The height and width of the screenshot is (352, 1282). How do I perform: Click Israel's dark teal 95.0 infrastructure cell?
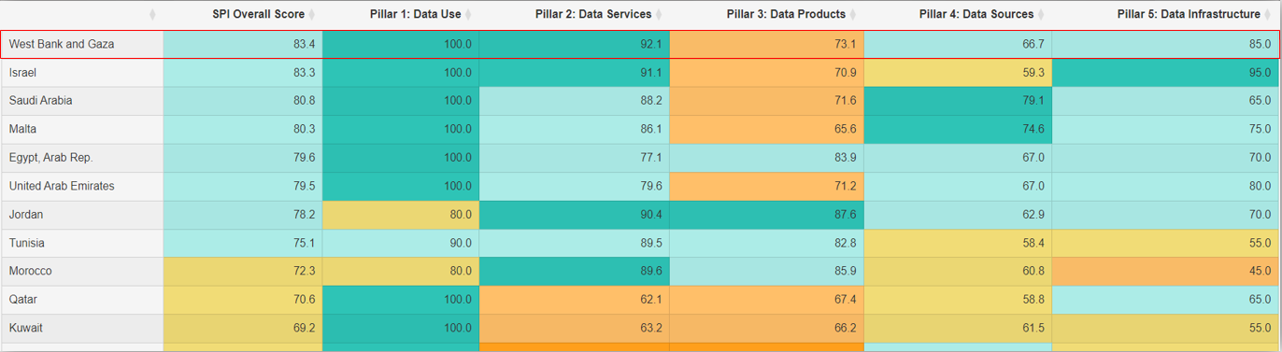click(1165, 73)
